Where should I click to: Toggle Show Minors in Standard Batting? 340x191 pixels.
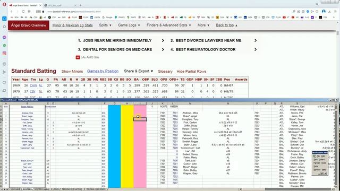(72, 72)
